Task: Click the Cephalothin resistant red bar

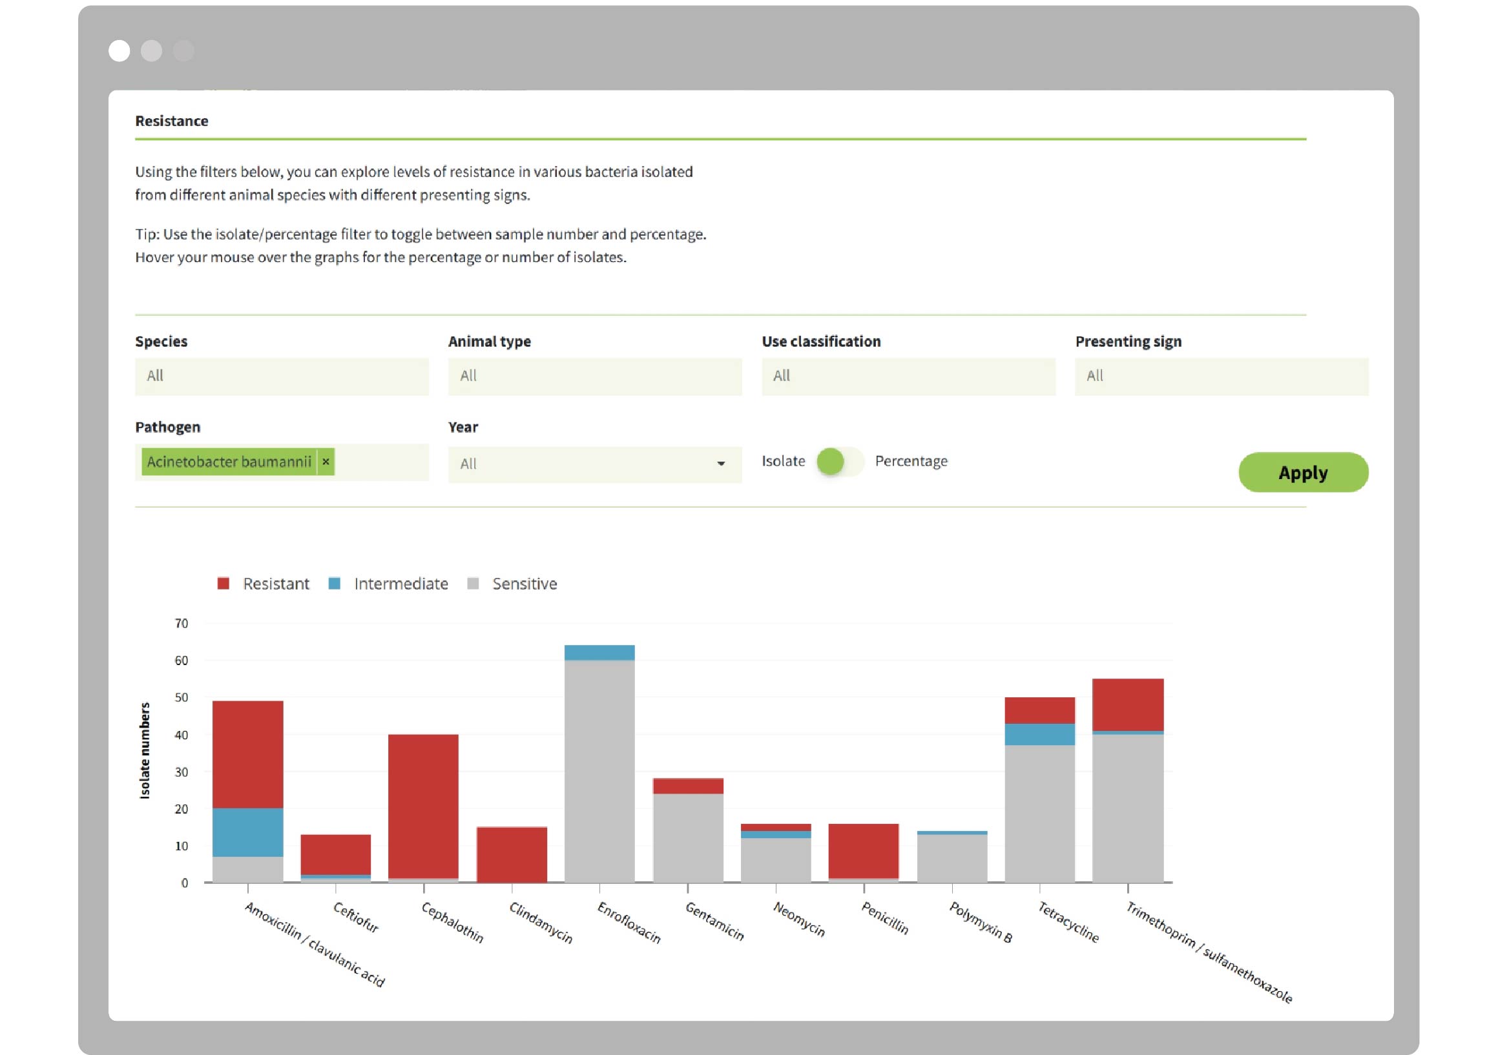Action: pyautogui.click(x=422, y=806)
